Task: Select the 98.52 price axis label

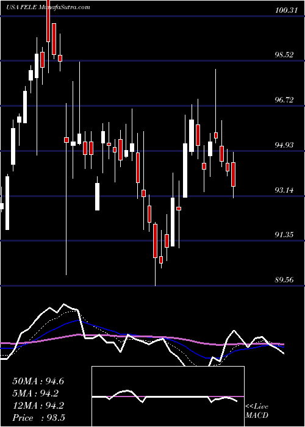Action: pyautogui.click(x=285, y=55)
